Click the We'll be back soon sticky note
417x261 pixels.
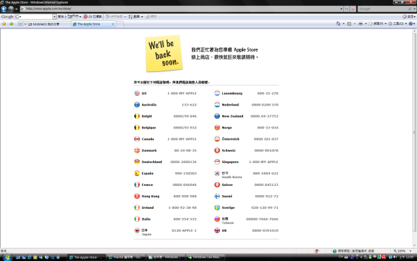point(164,54)
